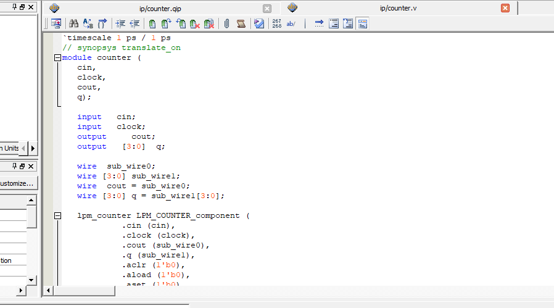Clear the single bookmark with red X
This screenshot has height=308, width=554.
tap(195, 23)
